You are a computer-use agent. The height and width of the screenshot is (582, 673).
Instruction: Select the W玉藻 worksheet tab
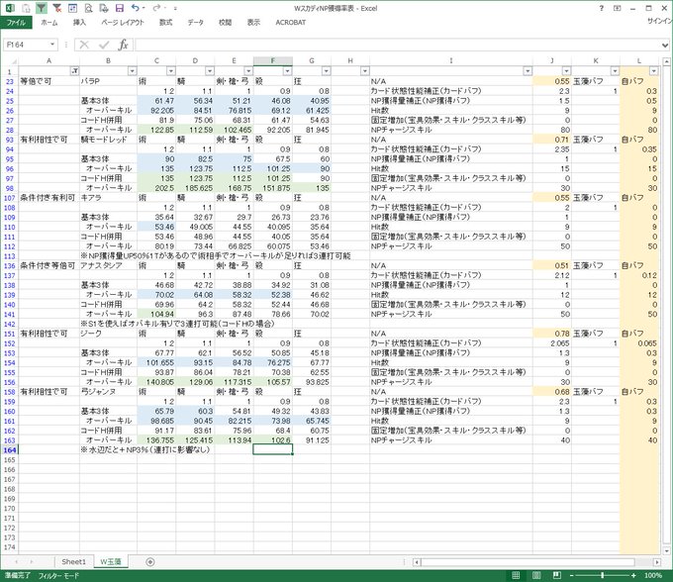(111, 561)
